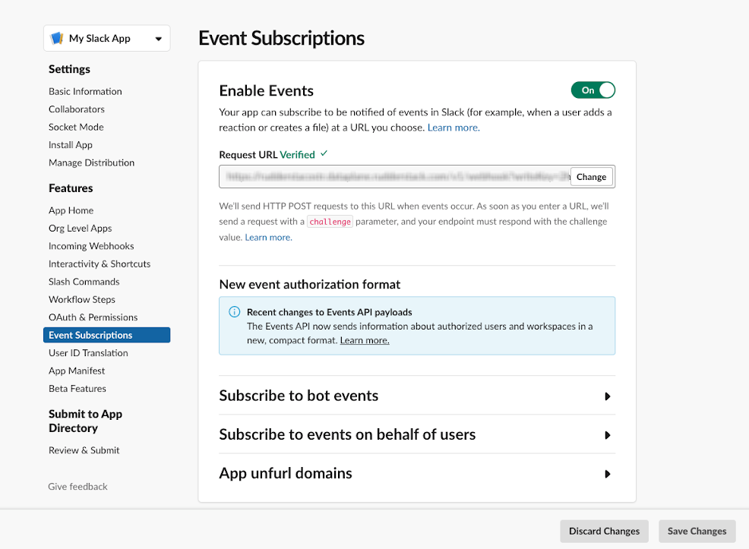Navigate to App Home feature
Screen dimensions: 749x549
coord(71,210)
